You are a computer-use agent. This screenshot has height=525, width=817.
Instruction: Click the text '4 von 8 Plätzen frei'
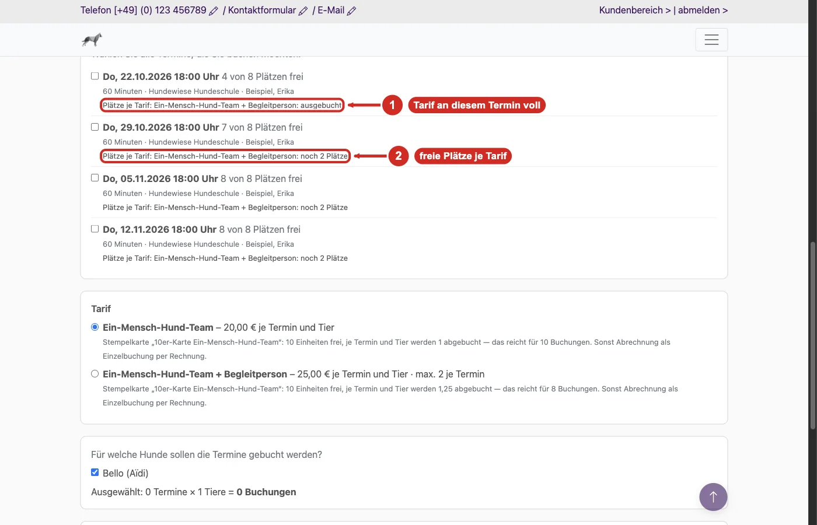click(x=263, y=76)
